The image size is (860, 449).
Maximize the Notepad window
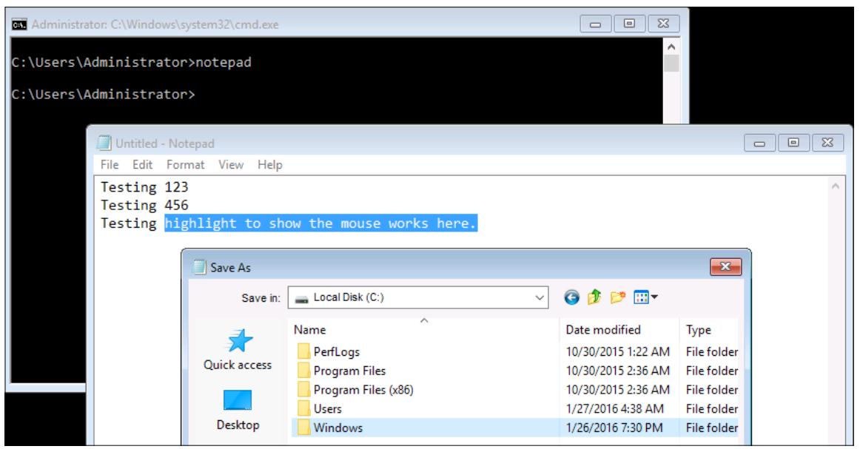(793, 143)
